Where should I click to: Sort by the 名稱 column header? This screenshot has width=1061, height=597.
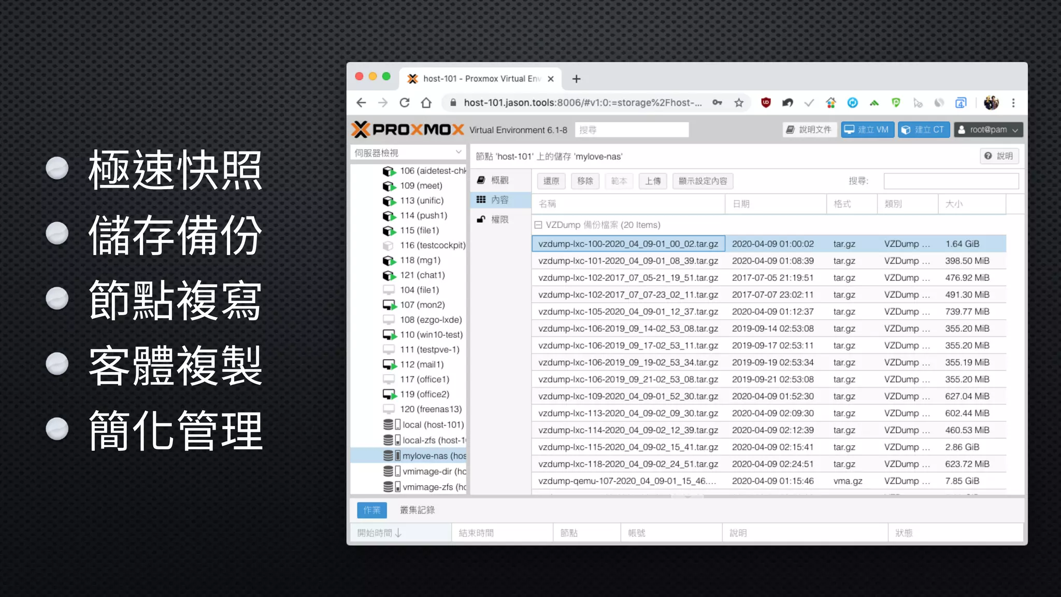628,204
